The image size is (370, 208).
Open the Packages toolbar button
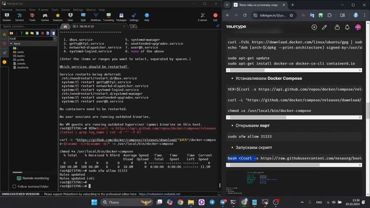121,17
